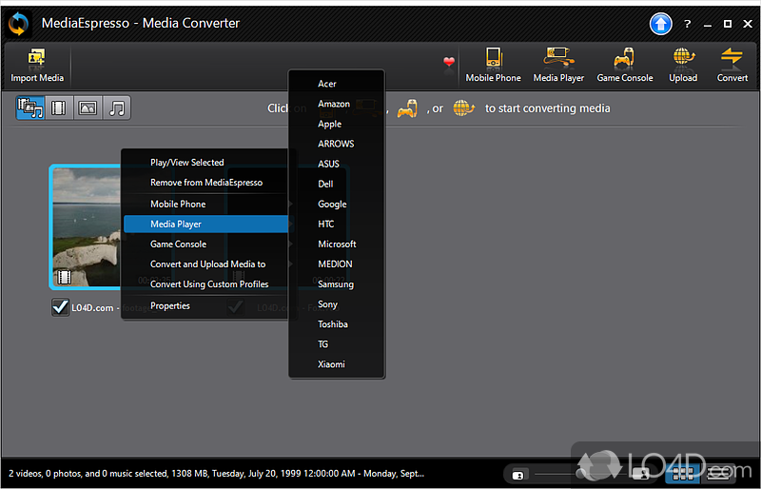Click the Import Media icon

[x=37, y=65]
